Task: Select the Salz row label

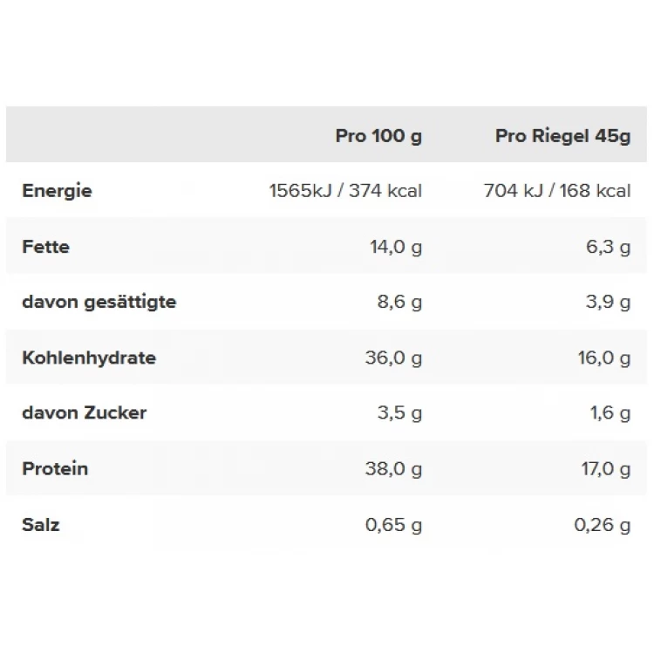Action: [41, 525]
